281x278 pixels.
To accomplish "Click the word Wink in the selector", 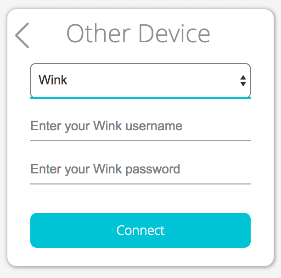I will [53, 80].
